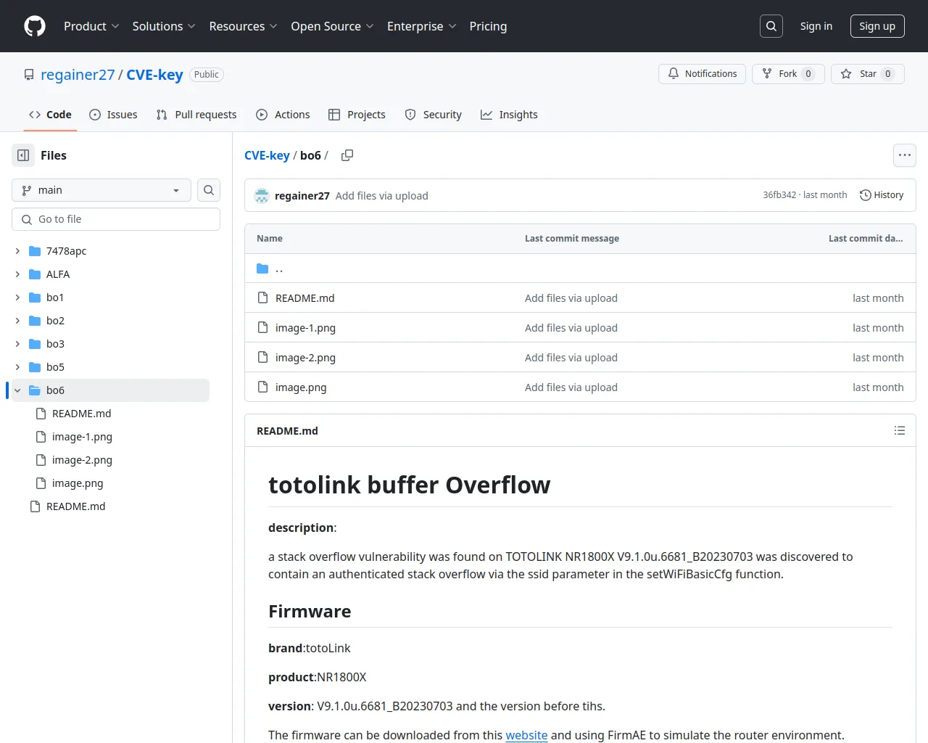Open the main branch dropdown
The height and width of the screenshot is (743, 928).
101,190
